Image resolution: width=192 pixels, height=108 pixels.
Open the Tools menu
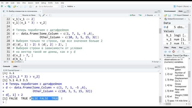(57, 3)
